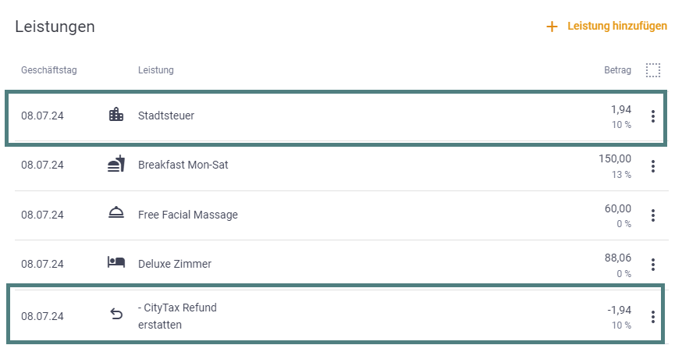This screenshot has width=675, height=345.
Task: Click the Breakfast Mon-Sat food icon
Action: pos(115,164)
